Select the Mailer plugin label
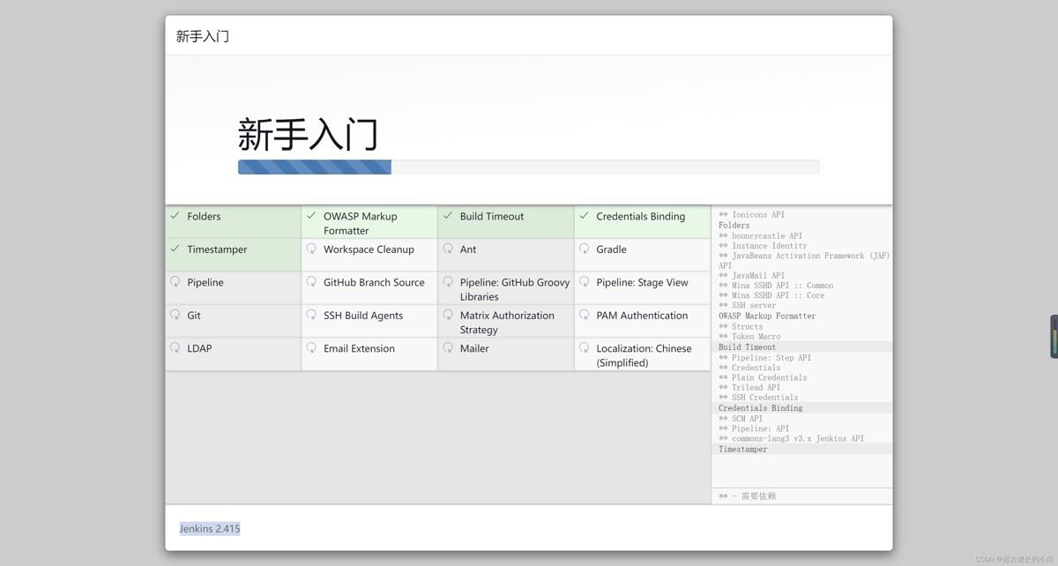This screenshot has width=1058, height=566. point(474,348)
